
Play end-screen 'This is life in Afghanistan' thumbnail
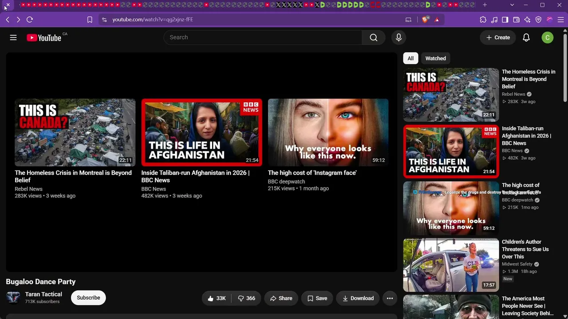201,132
